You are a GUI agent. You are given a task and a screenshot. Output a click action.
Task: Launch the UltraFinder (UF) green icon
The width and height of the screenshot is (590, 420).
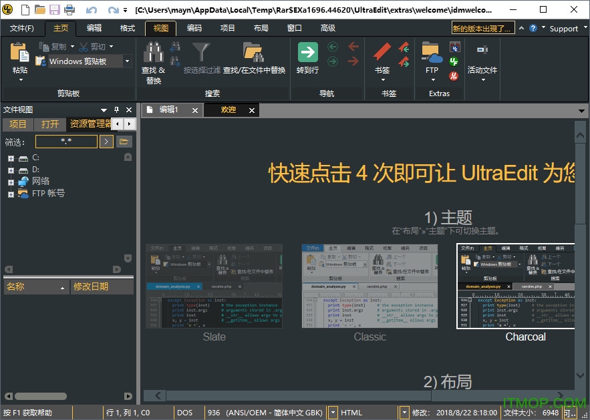pyautogui.click(x=454, y=61)
